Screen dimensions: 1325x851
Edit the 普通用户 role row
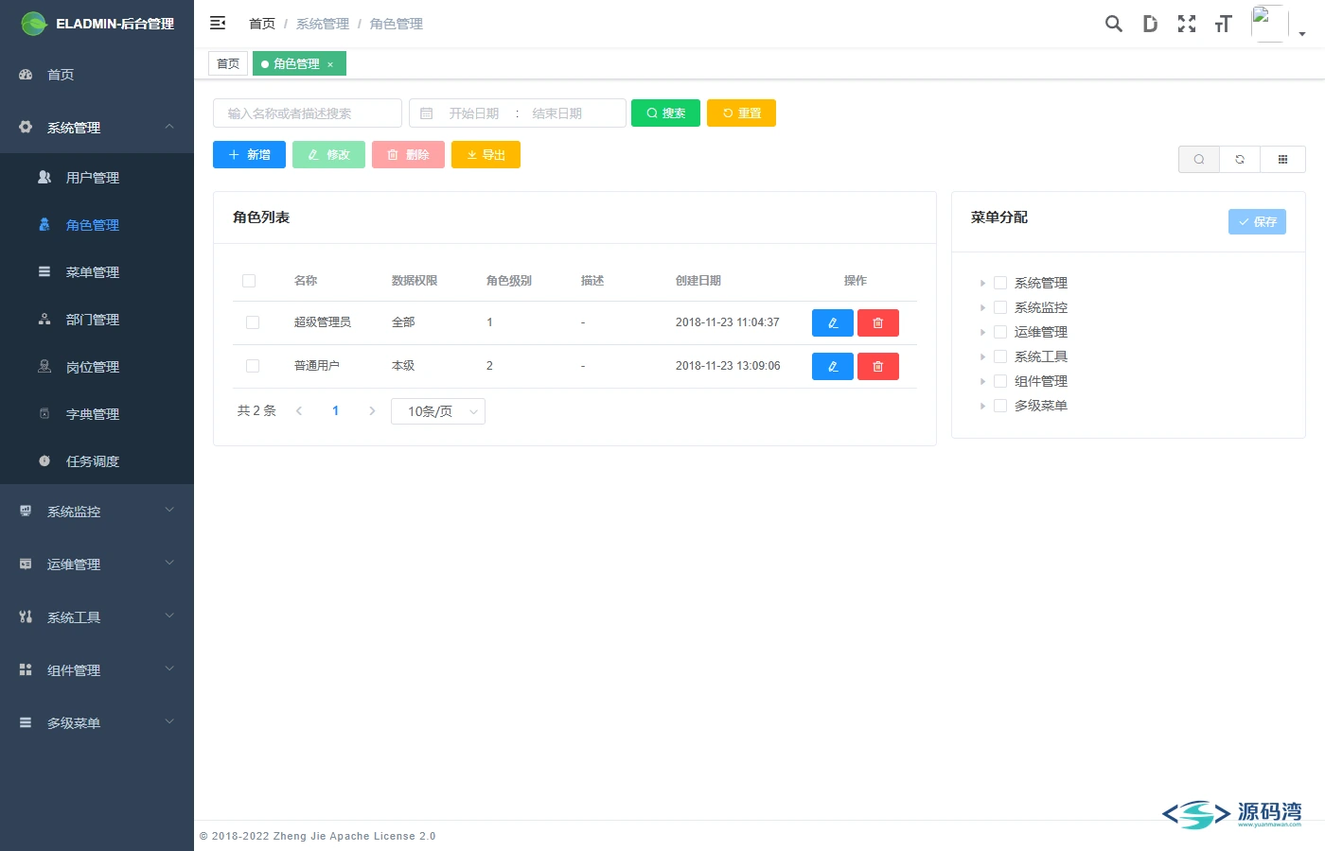[x=833, y=367]
